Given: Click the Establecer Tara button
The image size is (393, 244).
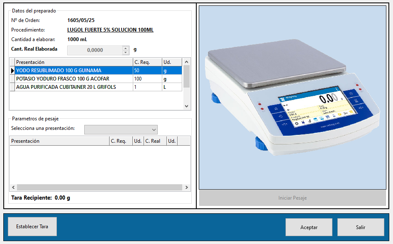Looking at the screenshot, I should (x=32, y=227).
